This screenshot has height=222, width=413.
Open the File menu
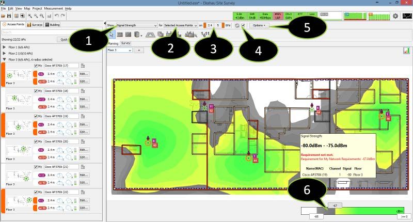(x=3, y=8)
